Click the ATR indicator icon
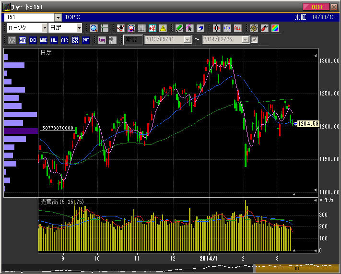The image size is (341, 274). click(x=64, y=40)
